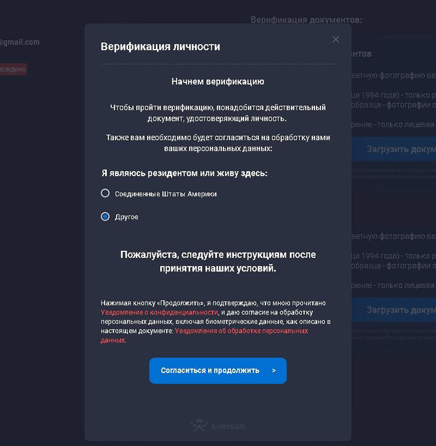The image size is (436, 446).
Task: Select the "Другое" radio button
Action: pos(105,216)
